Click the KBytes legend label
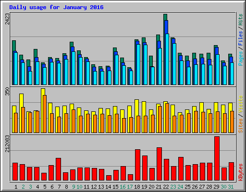Viewport: 246px width, 192px height. 241,172
